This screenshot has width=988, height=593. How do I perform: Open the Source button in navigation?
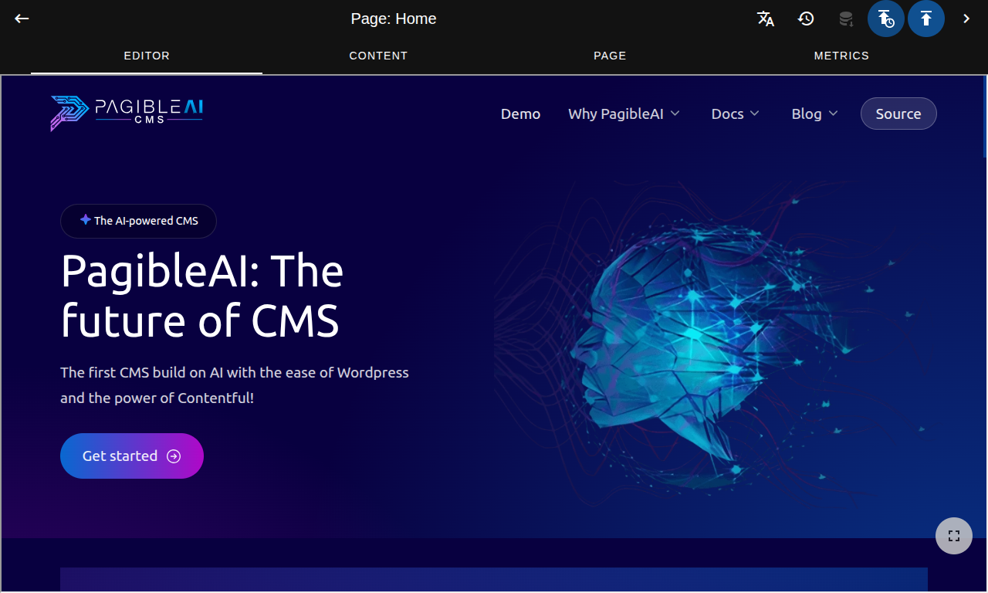point(898,113)
